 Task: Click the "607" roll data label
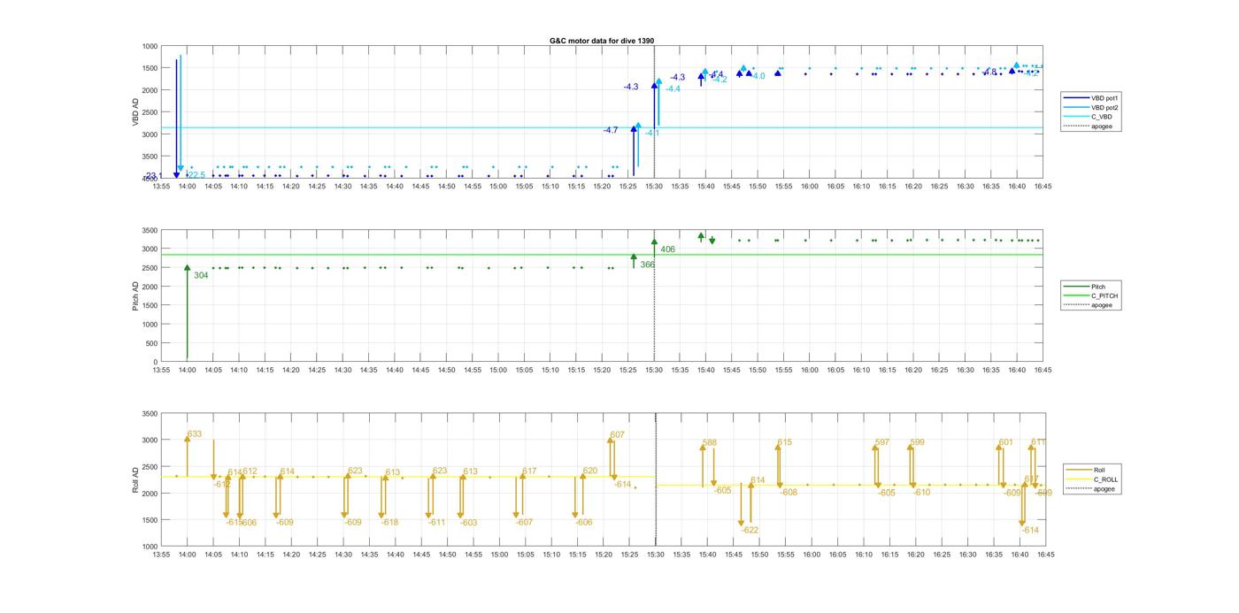[x=618, y=435]
